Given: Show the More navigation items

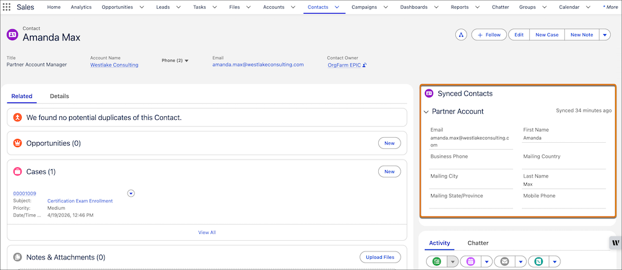Looking at the screenshot, I should click(610, 7).
